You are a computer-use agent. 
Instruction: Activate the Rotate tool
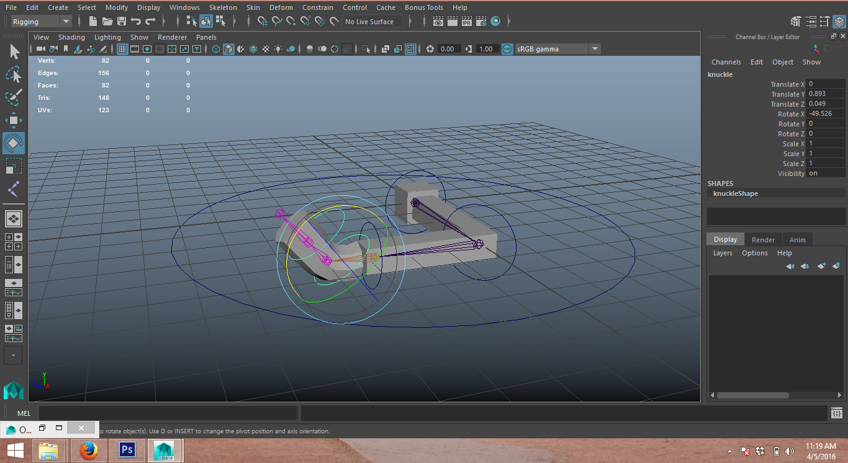(x=14, y=143)
